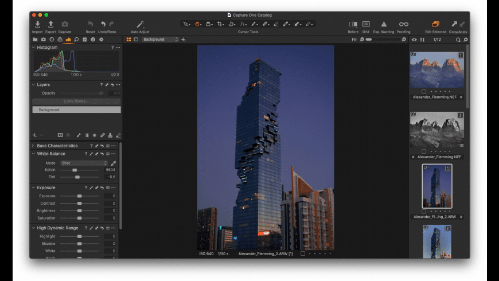
Task: Select Erase Mask tool in Layers panel
Action: (x=118, y=135)
